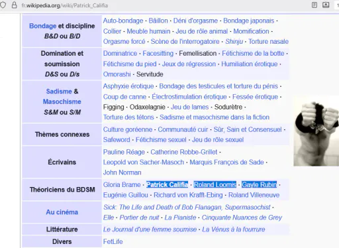Toggle reader view icon in address bar
The width and height of the screenshot is (339, 248).
click(x=315, y=5)
